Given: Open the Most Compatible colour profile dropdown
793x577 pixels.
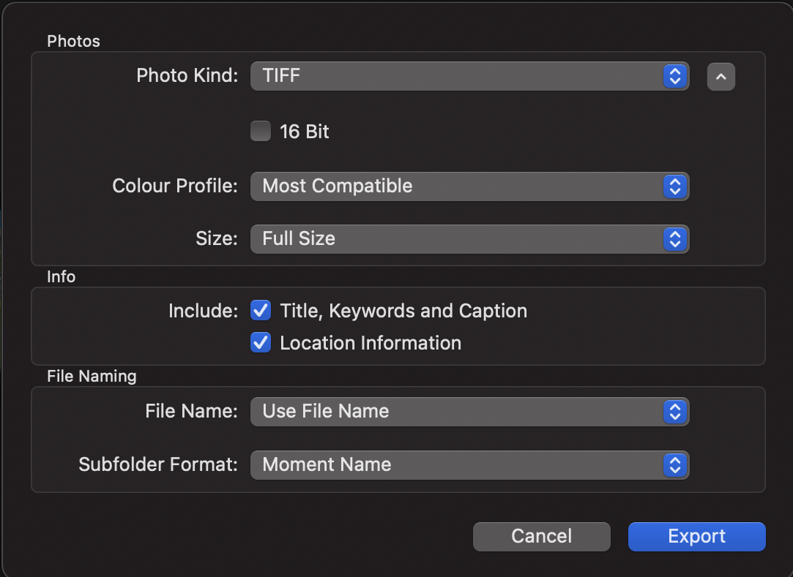Looking at the screenshot, I should click(454, 186).
